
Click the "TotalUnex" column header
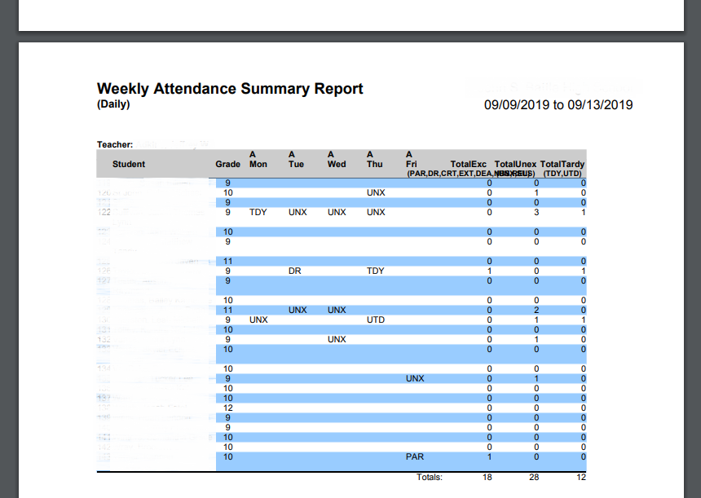pyautogui.click(x=515, y=164)
